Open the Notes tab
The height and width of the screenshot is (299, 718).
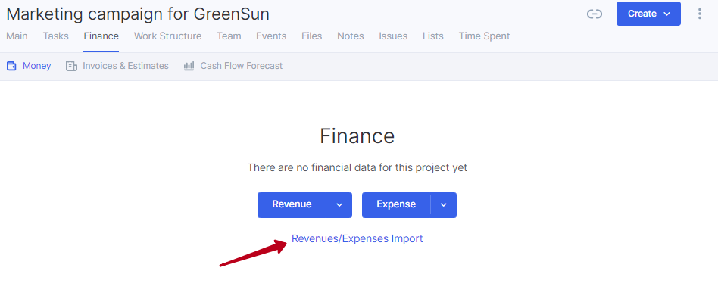(x=351, y=36)
